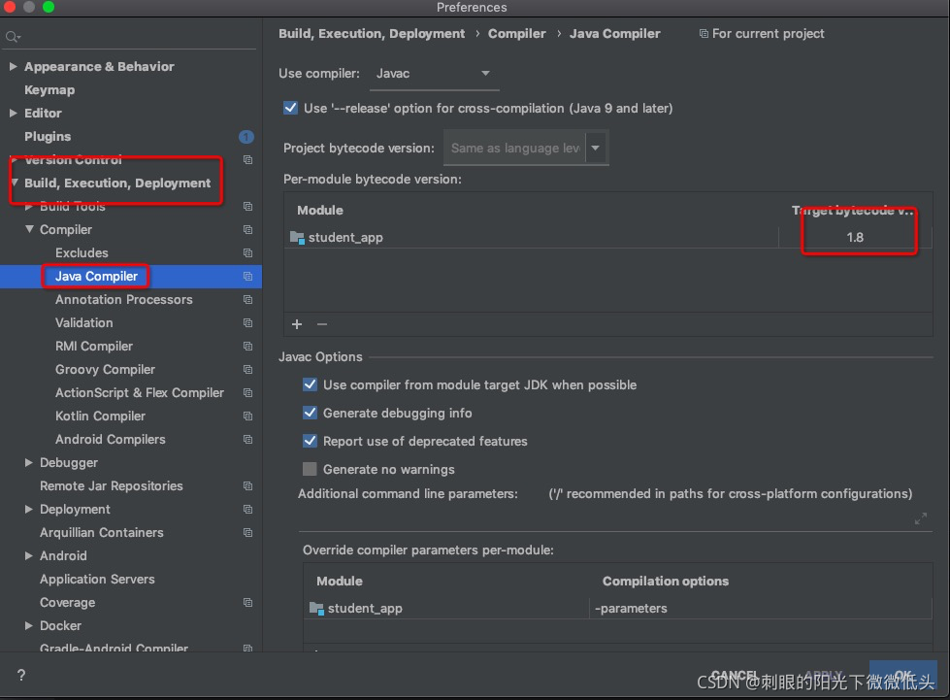950x700 pixels.
Task: Click the search magnifier in settings search box
Action: tap(11, 35)
